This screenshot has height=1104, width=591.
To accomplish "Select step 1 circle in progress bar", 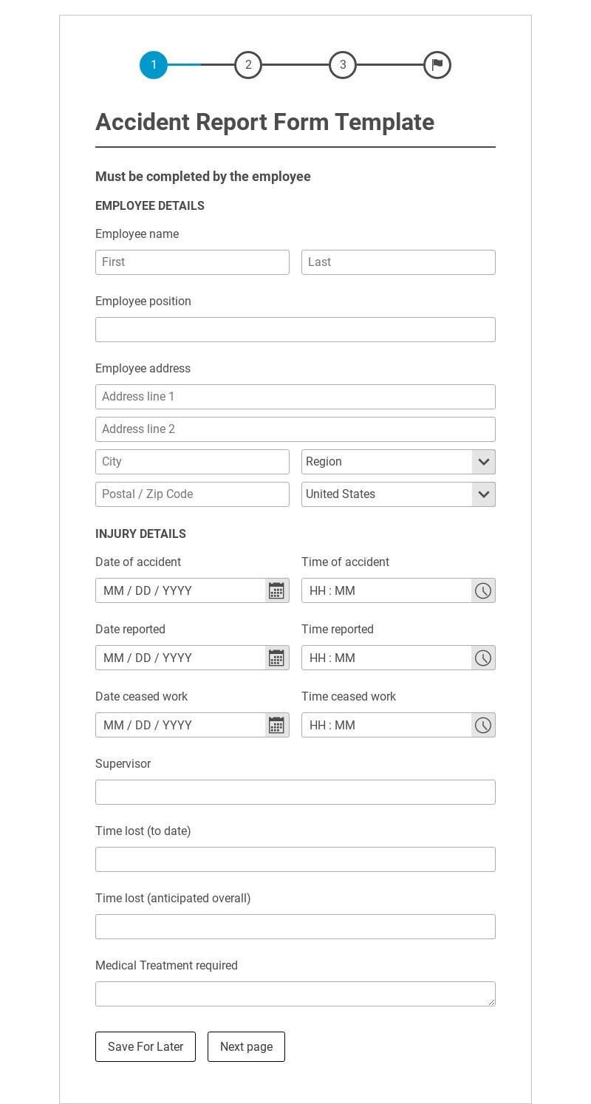I will click(154, 65).
